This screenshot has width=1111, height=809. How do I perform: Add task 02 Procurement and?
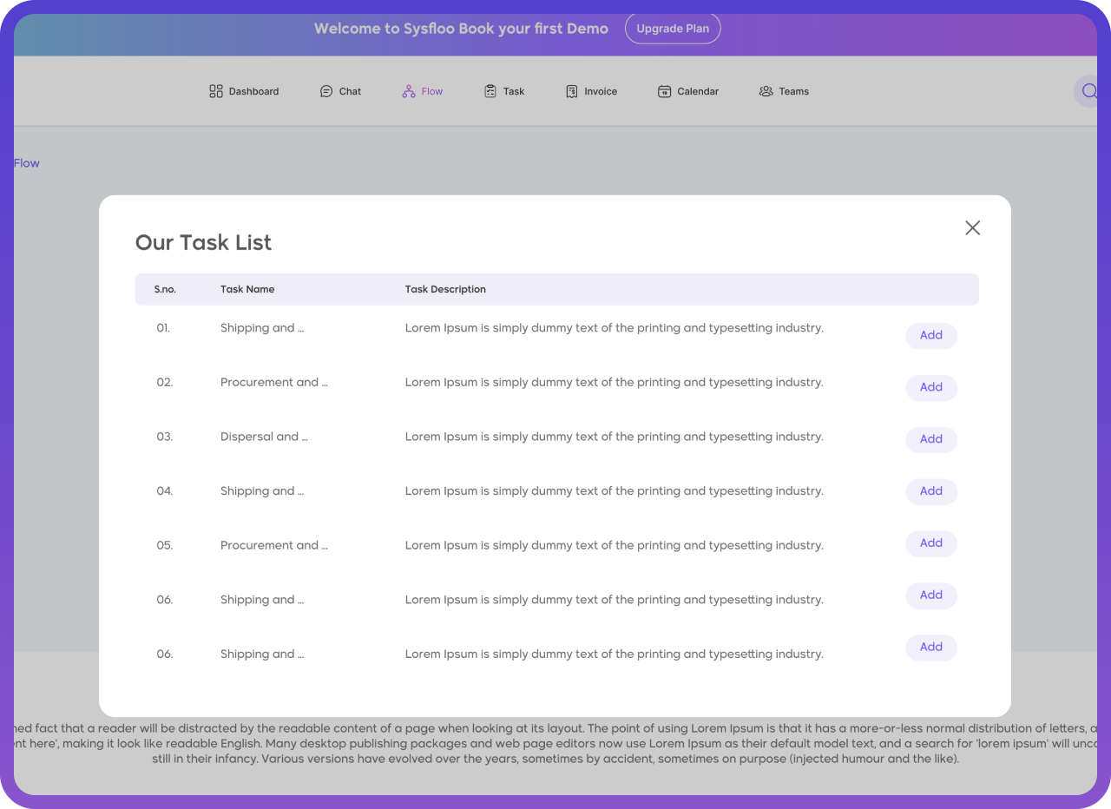(x=931, y=388)
